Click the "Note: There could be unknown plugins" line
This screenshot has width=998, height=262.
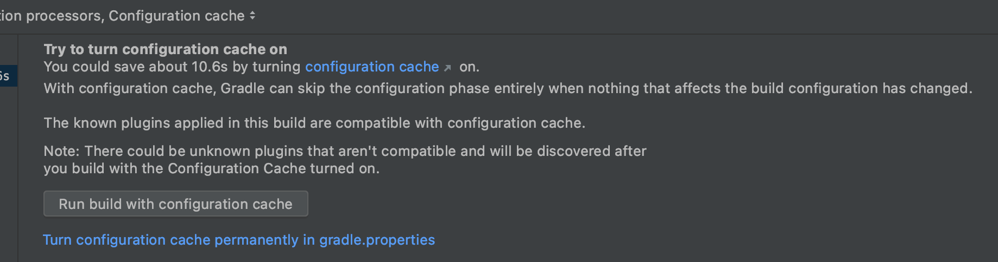point(344,151)
